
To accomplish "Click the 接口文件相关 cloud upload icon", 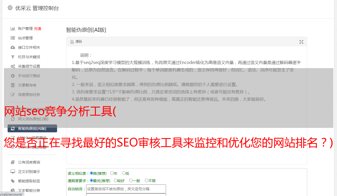I will (13, 47).
